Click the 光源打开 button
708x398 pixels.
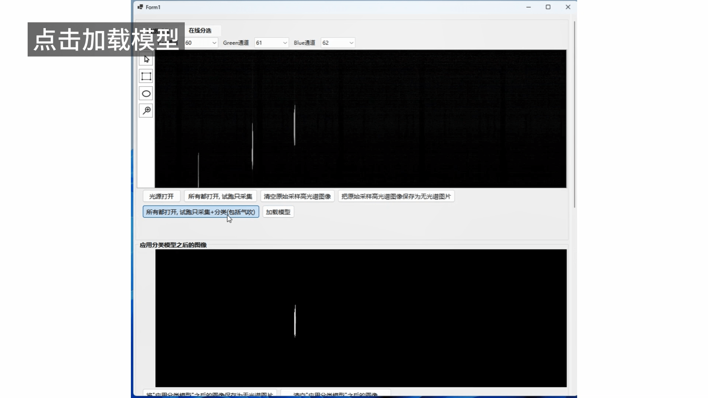tap(161, 196)
